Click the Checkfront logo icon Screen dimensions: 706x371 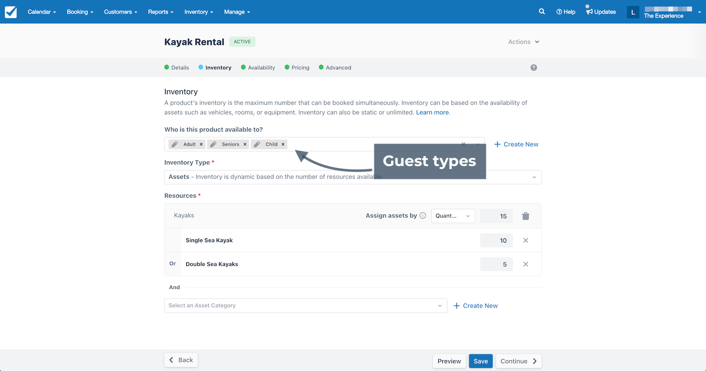coord(11,12)
